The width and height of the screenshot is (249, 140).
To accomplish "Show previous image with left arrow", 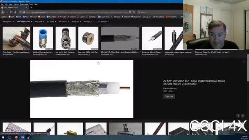I will tap(238, 116).
